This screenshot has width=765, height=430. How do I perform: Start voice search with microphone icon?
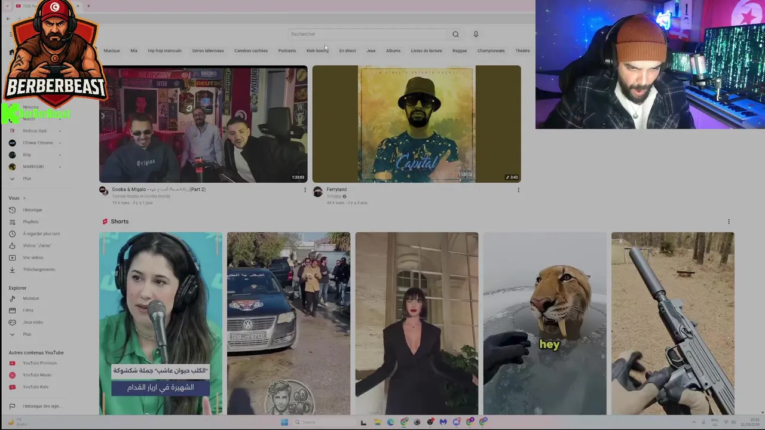tap(476, 34)
